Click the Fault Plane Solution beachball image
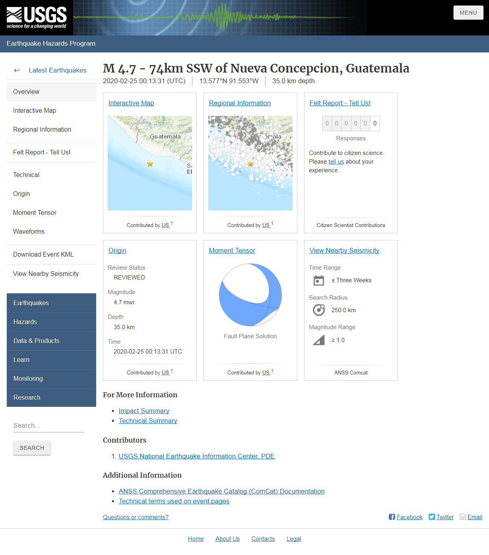The width and height of the screenshot is (489, 555). pos(250,295)
